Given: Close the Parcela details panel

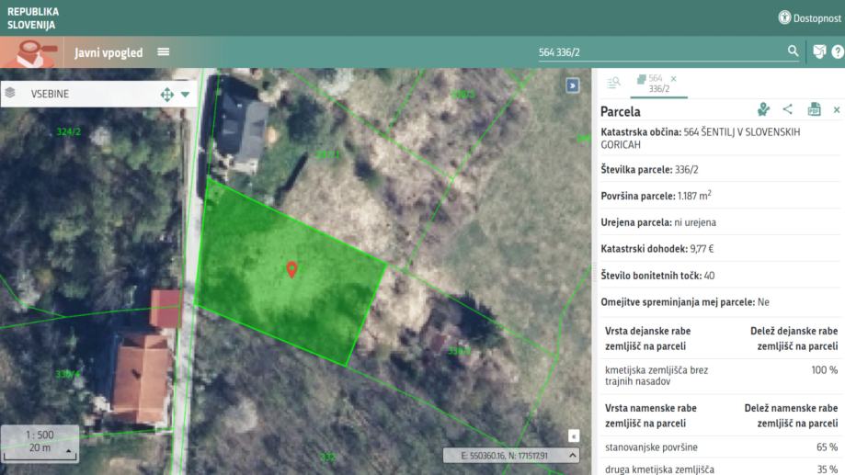Looking at the screenshot, I should coord(837,110).
